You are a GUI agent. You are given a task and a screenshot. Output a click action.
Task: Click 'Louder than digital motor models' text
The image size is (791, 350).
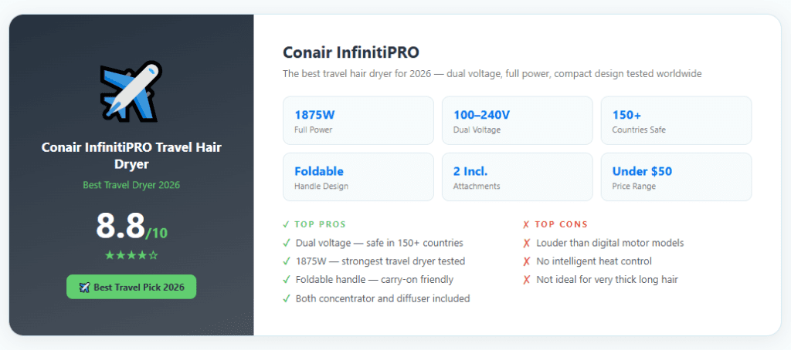click(x=610, y=244)
